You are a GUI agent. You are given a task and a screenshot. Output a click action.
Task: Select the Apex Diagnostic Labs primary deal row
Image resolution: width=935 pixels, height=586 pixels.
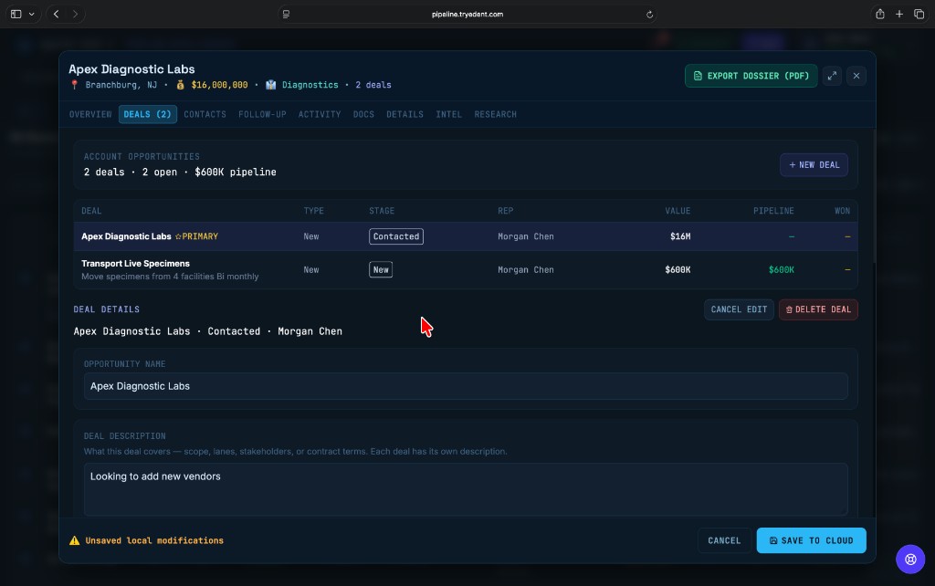pos(466,236)
